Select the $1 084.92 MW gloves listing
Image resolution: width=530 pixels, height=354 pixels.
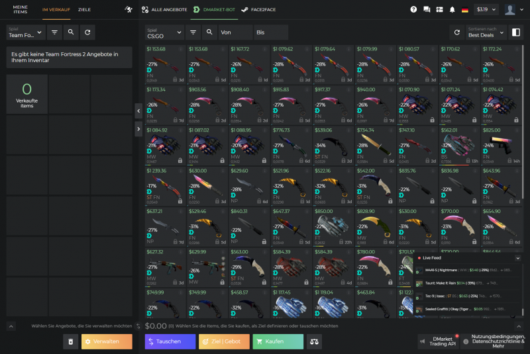(x=165, y=146)
